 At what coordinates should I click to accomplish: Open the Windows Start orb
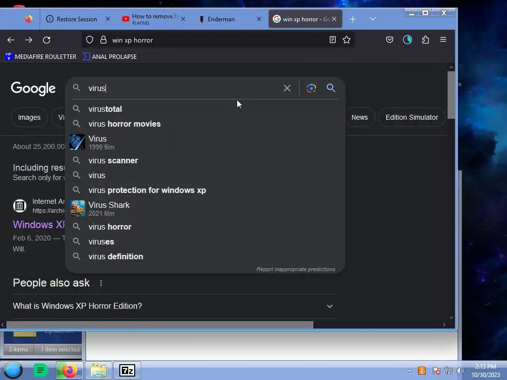(13, 370)
